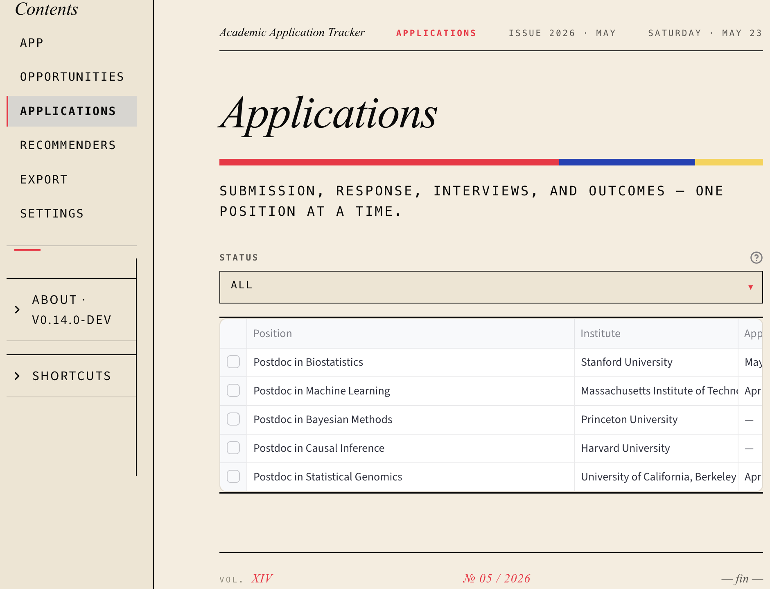Click the Massachusetts Institute of Technology cell
The image size is (770, 589).
[x=656, y=391]
